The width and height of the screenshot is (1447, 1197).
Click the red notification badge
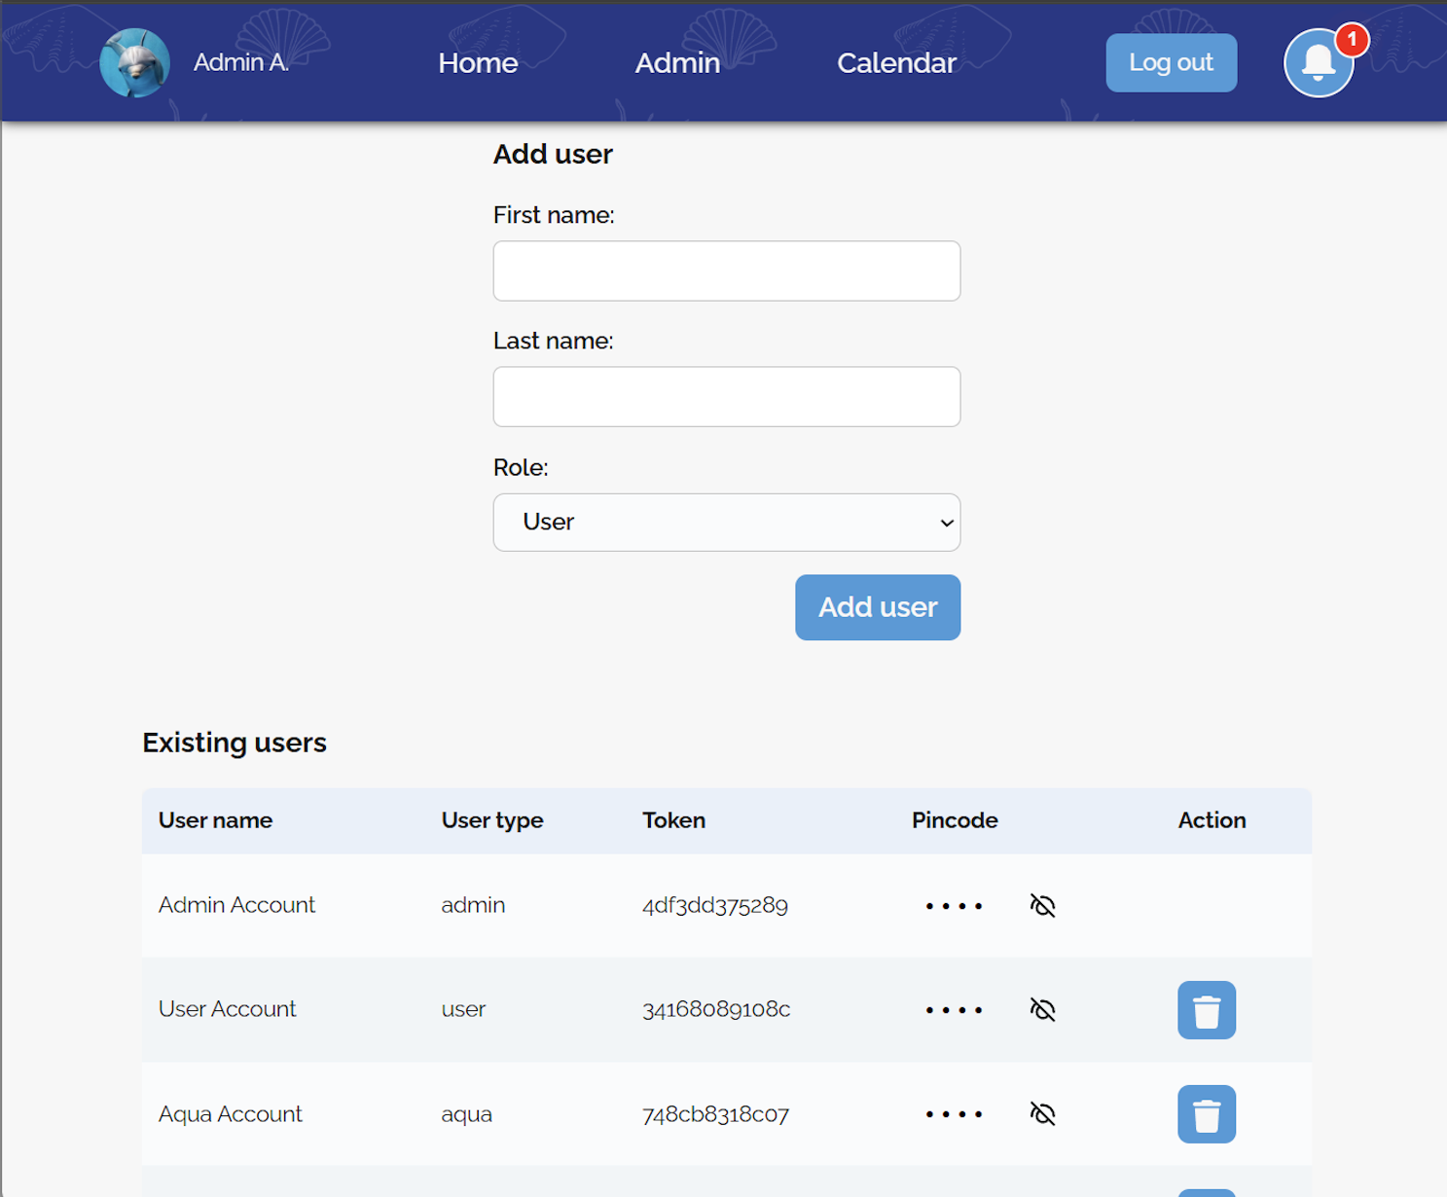pyautogui.click(x=1352, y=40)
